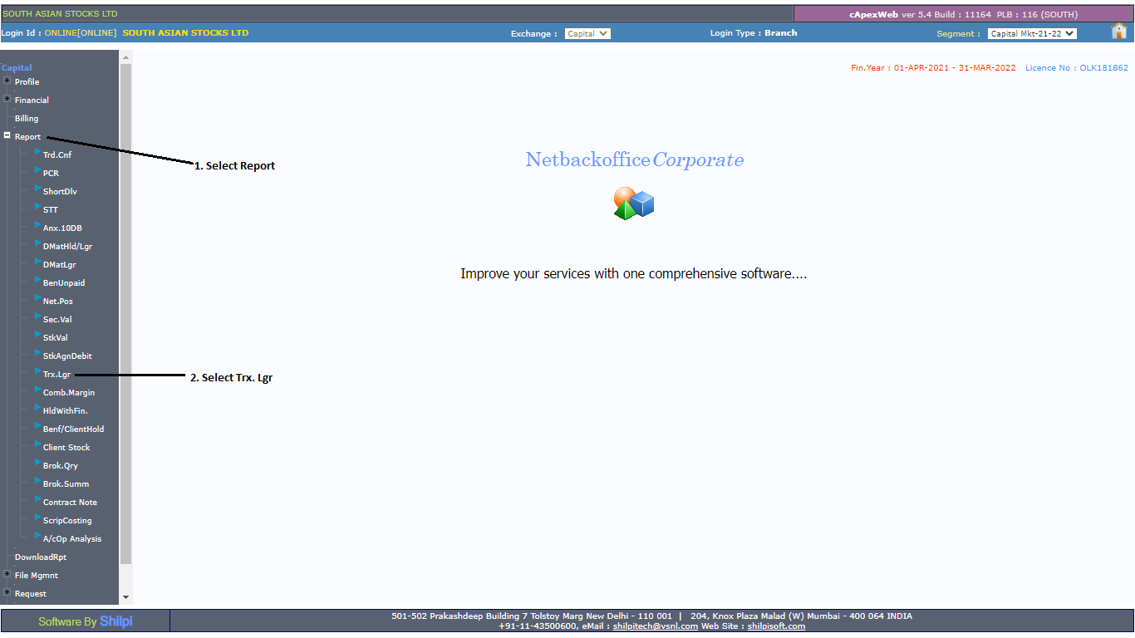Open the Segment dropdown
The height and width of the screenshot is (638, 1135).
pyautogui.click(x=1032, y=34)
